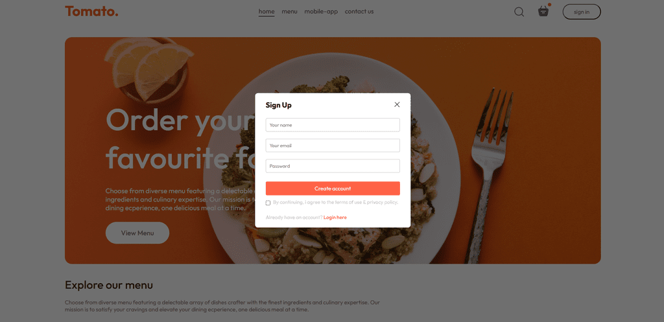
Task: Click the lemon slices bowl image
Action: tap(149, 70)
